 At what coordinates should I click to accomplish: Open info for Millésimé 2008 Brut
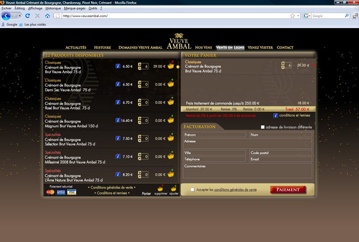pyautogui.click(x=118, y=157)
